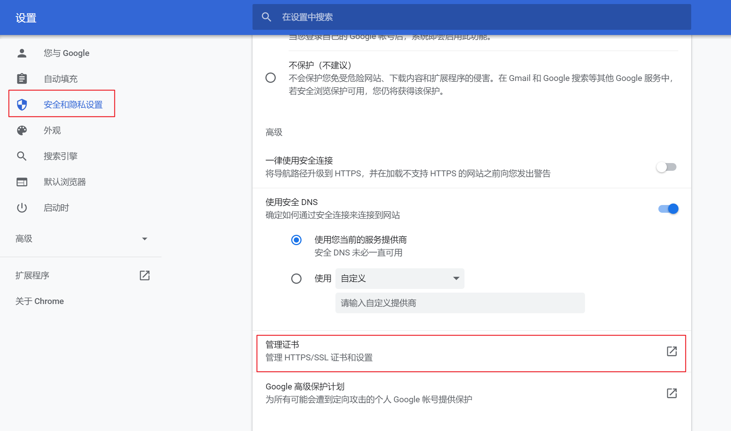Select 使用您当前的服务提供商 option
The image size is (731, 431).
click(x=296, y=240)
